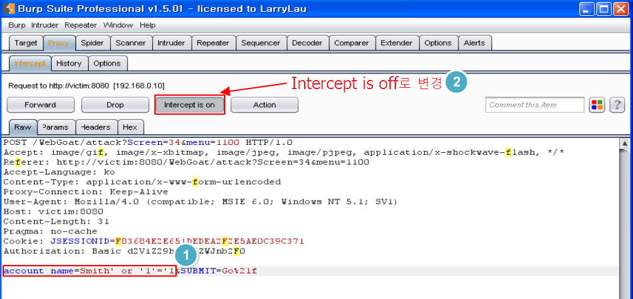The image size is (633, 299).
Task: Open the Proxy History sub-tab
Action: (x=69, y=63)
